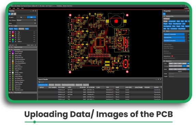
Task: Open the Place_Bound_Bottom orange swatch
Action: [13, 63]
